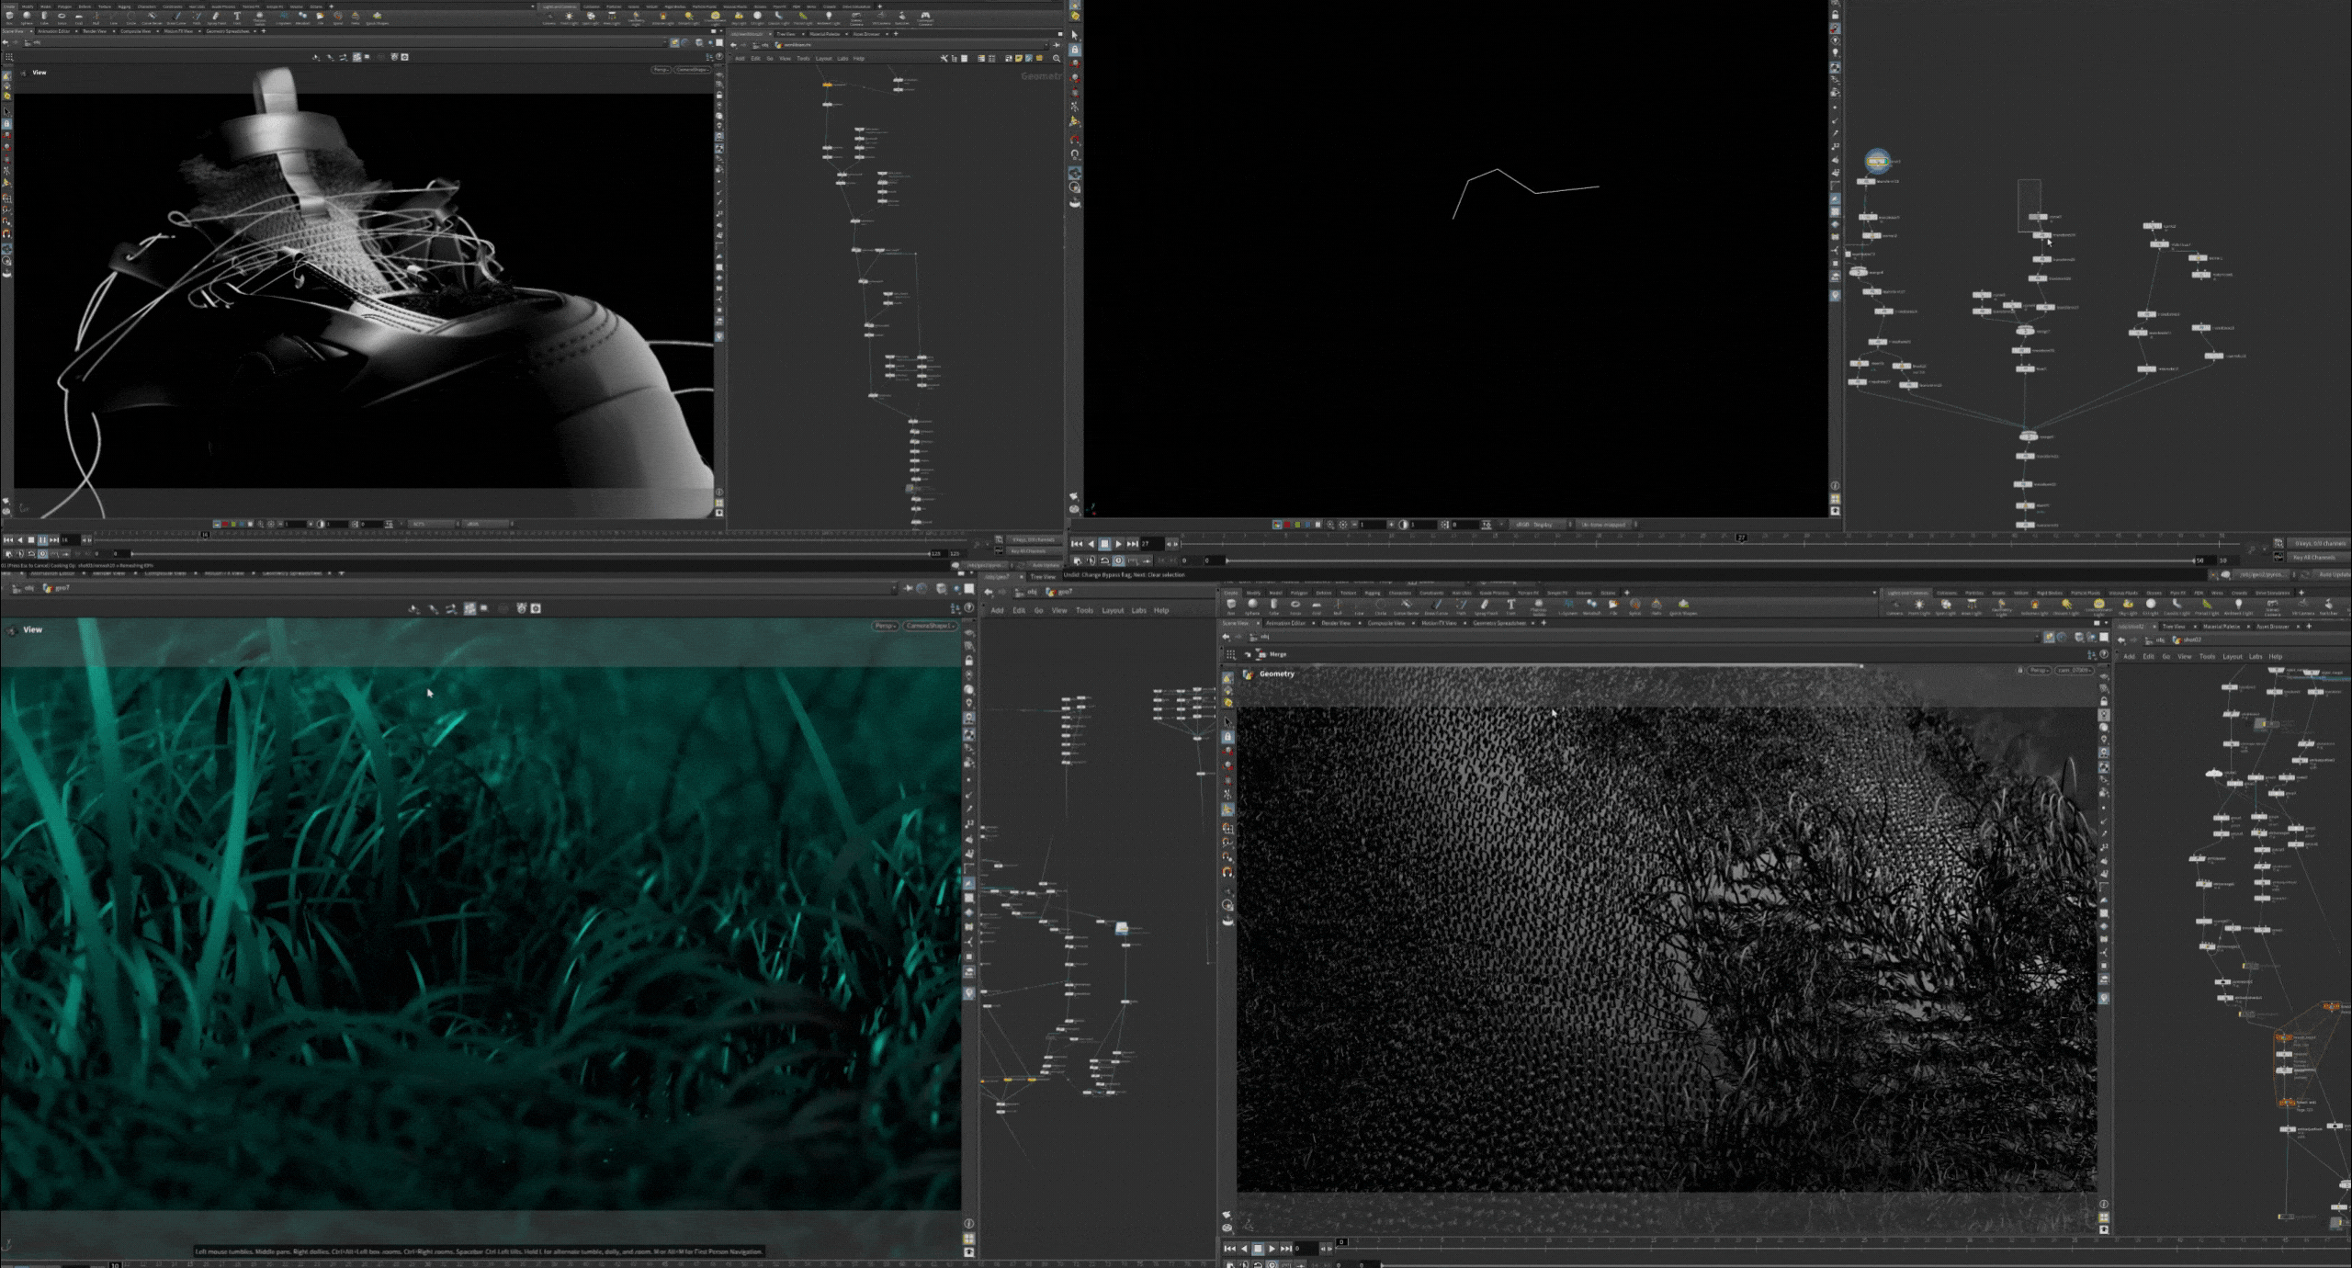Viewport: 2352px width, 1268px height.
Task: Click the Font 'T' shelf tool
Action: [1511, 604]
